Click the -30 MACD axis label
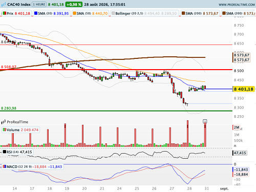This screenshot has width=256, height=192. click(237, 180)
